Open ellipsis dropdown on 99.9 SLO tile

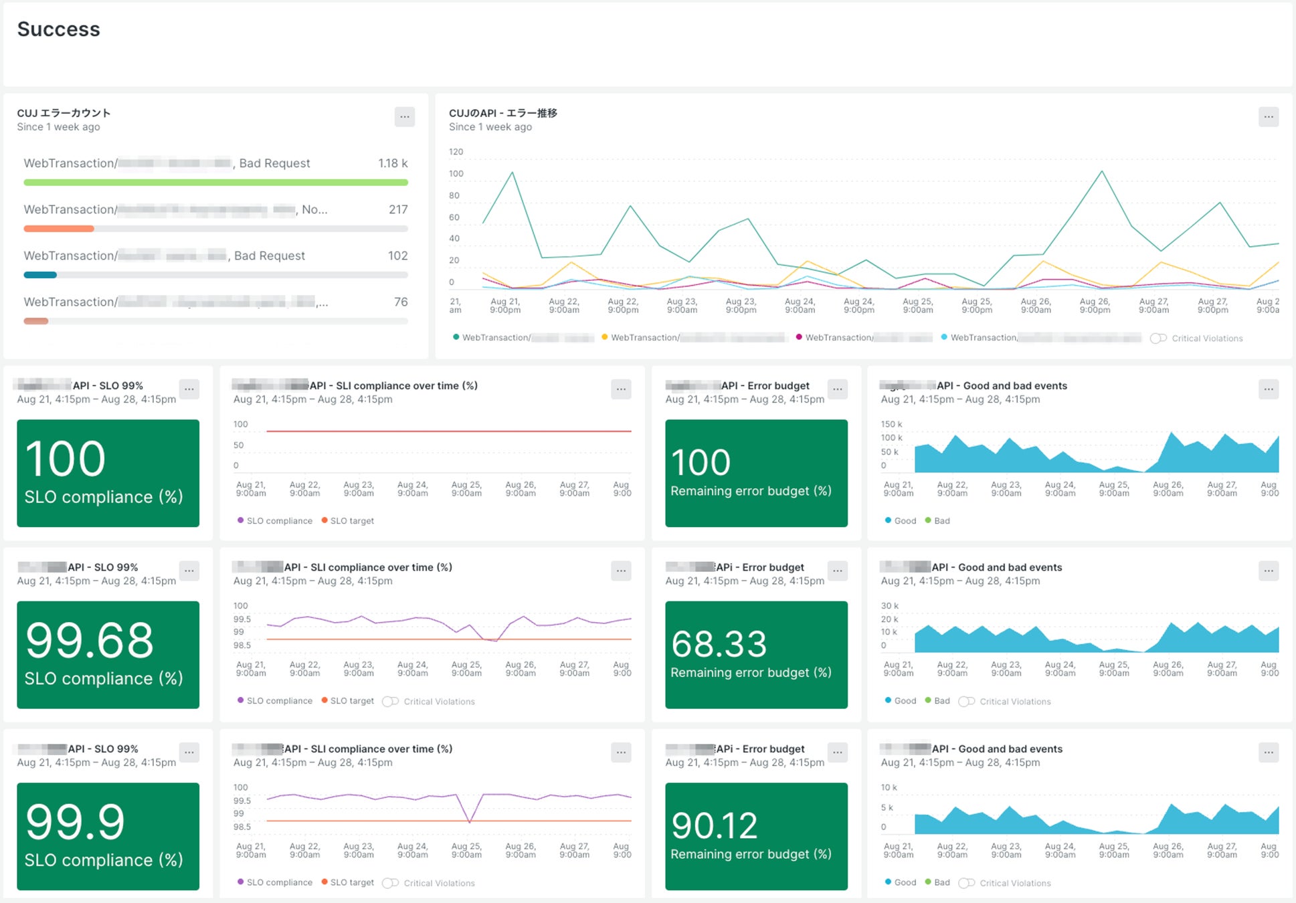[189, 752]
